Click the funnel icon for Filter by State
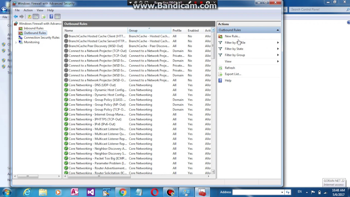The width and height of the screenshot is (350, 197). pos(220,49)
